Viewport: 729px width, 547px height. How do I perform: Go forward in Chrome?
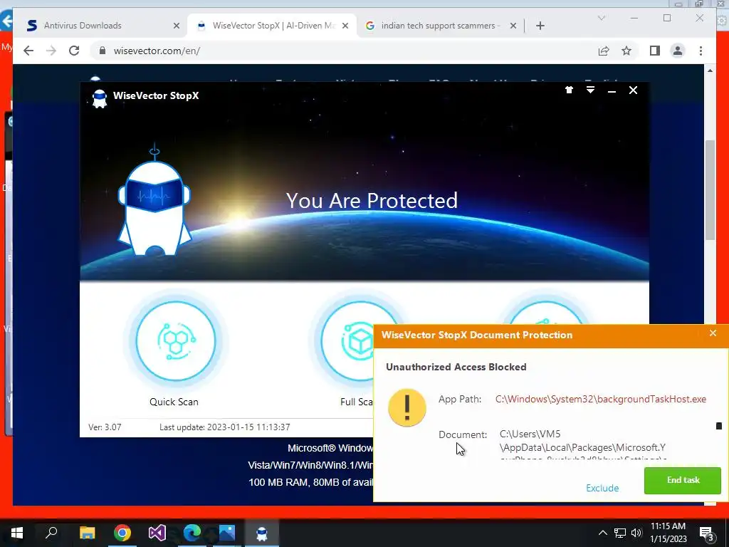coord(51,51)
